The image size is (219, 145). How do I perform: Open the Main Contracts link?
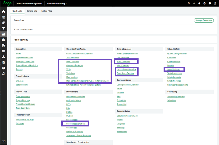point(73,62)
